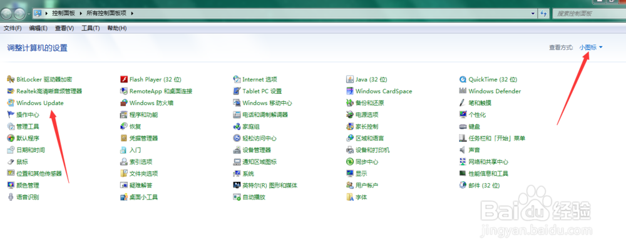
Task: Click the 备份和还原 icon
Action: pyautogui.click(x=350, y=103)
